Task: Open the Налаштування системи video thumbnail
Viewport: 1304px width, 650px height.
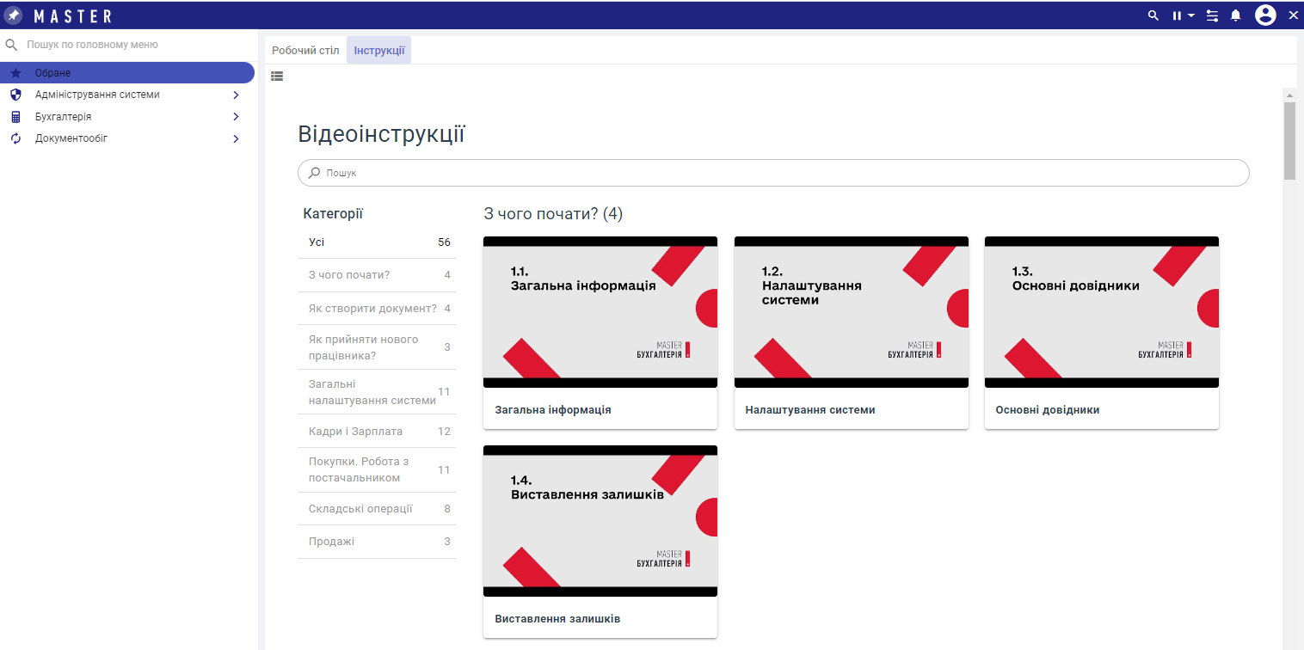Action: point(851,312)
